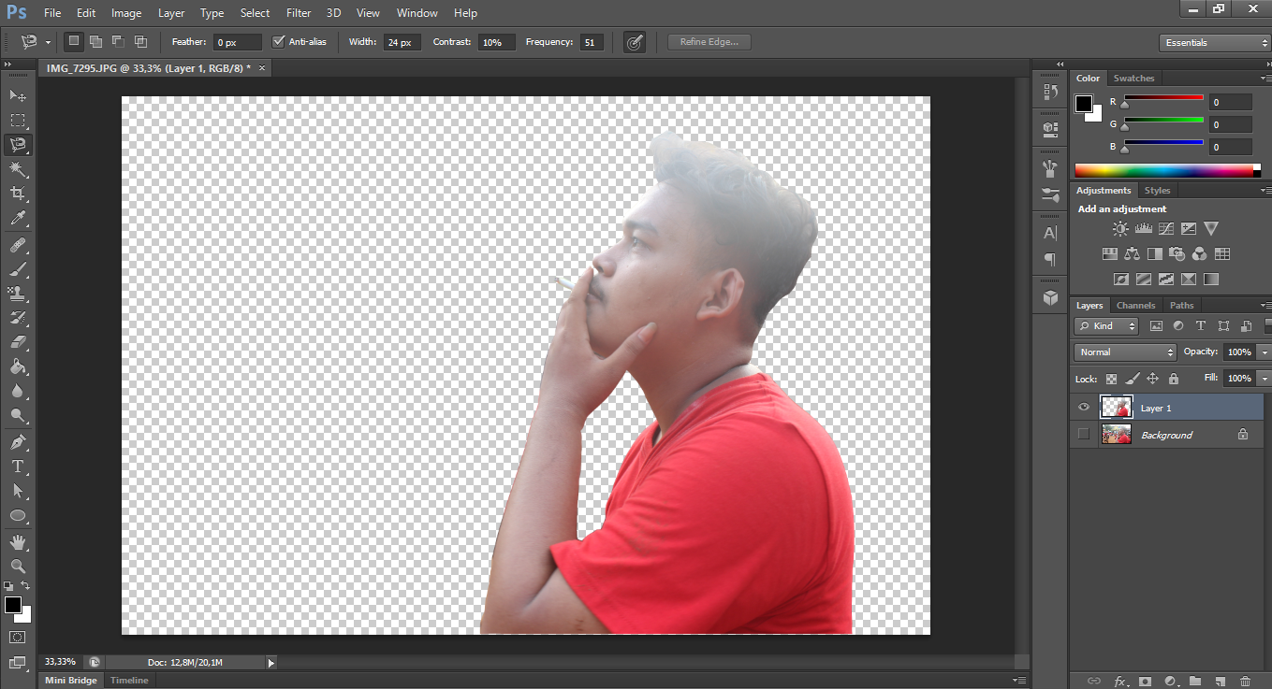1272x689 pixels.
Task: Open the Layers panel options menu
Action: click(1265, 306)
